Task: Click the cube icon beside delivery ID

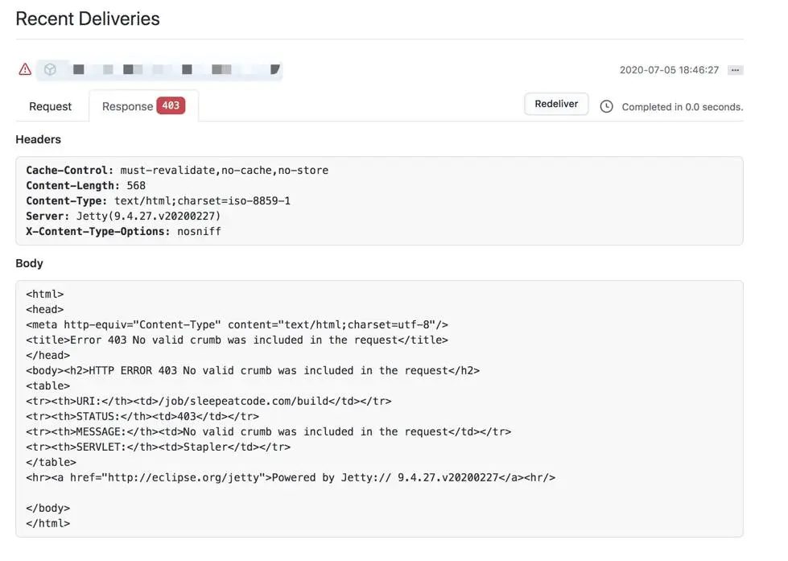Action: point(50,69)
